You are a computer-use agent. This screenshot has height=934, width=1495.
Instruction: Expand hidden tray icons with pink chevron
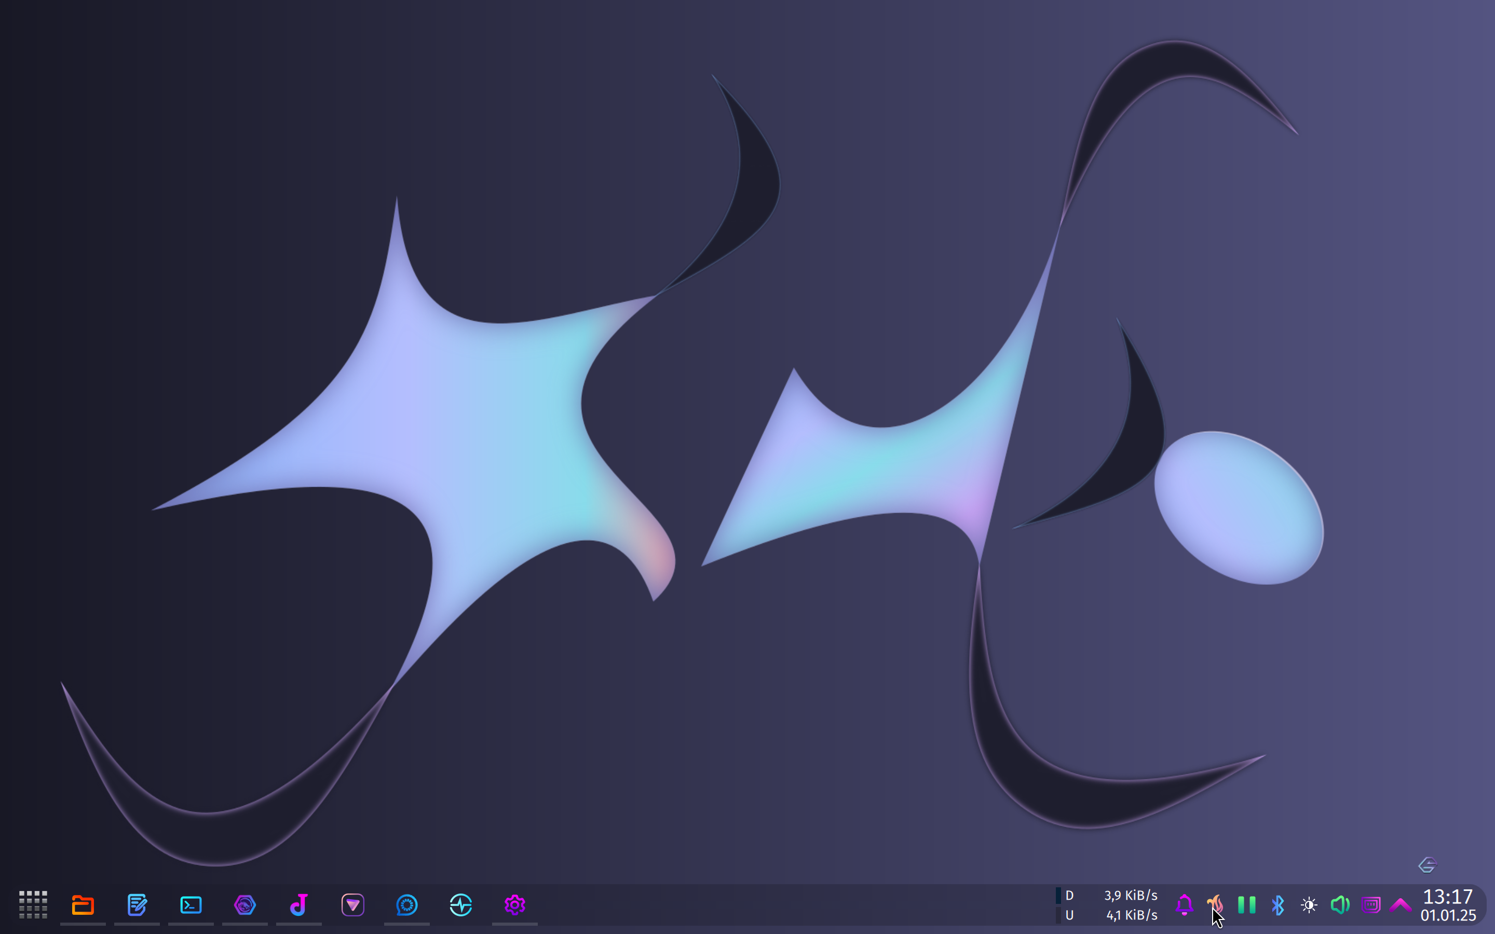click(1401, 905)
